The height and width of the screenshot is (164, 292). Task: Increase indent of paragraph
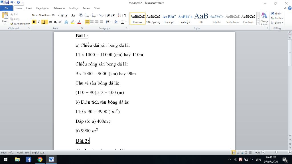click(113, 15)
